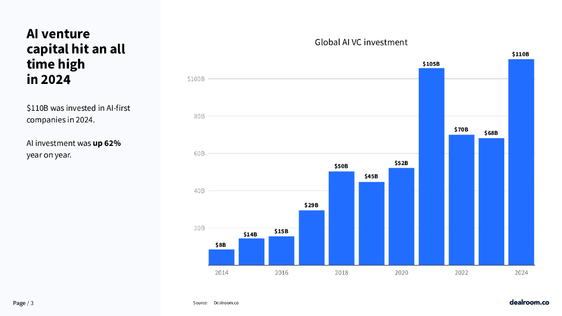Click the 2020 x-axis year label

pos(401,273)
